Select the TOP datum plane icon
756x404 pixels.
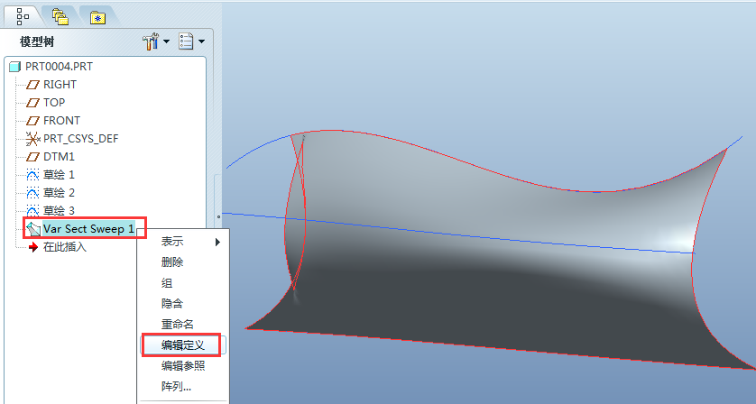pos(33,103)
